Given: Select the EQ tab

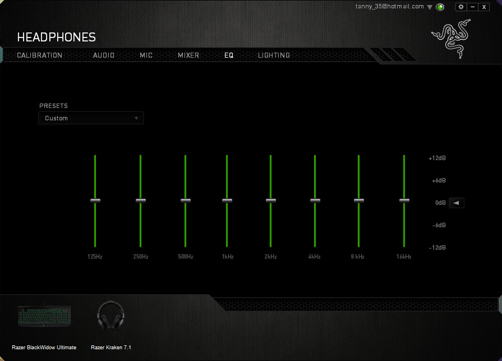Looking at the screenshot, I should (x=229, y=55).
